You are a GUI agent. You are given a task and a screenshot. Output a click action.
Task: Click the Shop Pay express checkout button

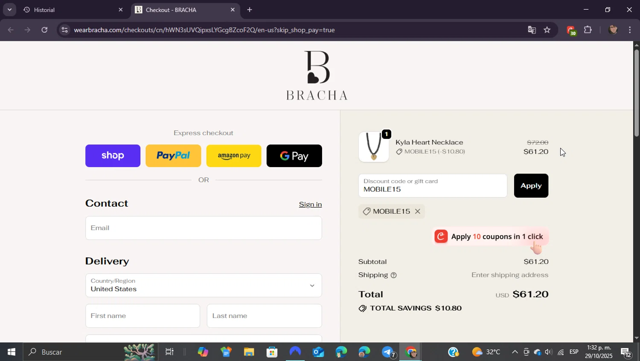(113, 156)
